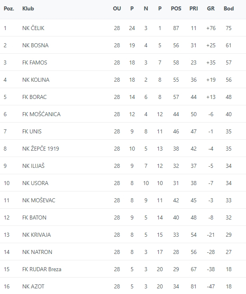Select FK RUDAR Breza club name
246x294 pixels.
42,269
